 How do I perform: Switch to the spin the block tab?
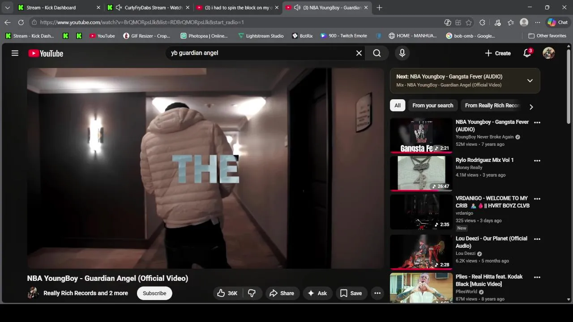(239, 8)
